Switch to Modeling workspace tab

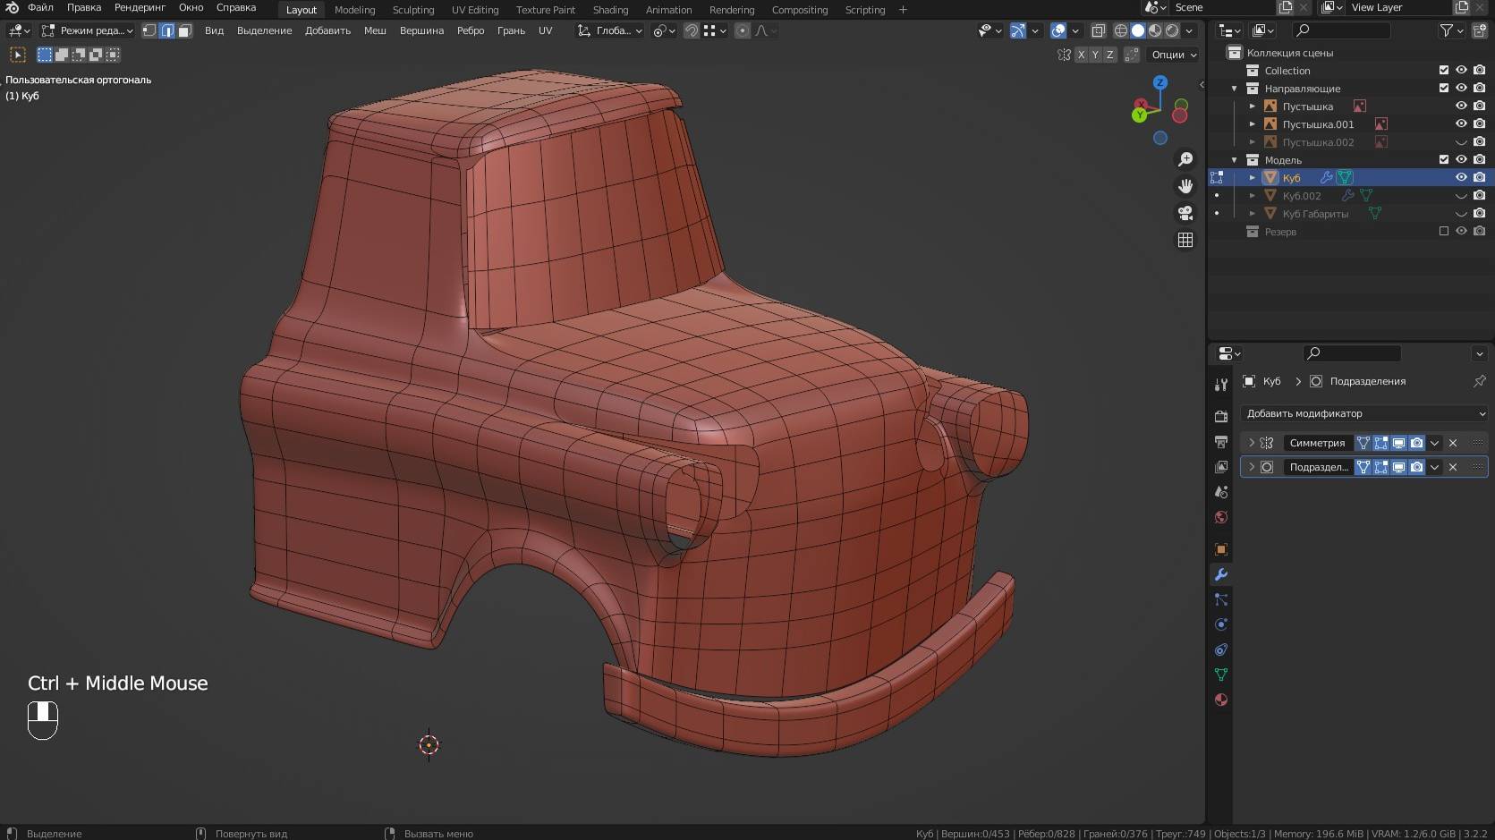tap(355, 10)
